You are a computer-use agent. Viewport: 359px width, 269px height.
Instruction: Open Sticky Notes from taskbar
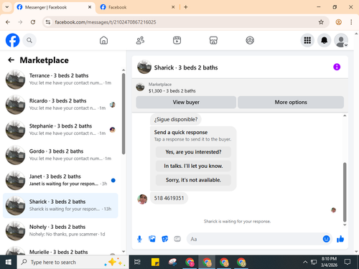155,262
